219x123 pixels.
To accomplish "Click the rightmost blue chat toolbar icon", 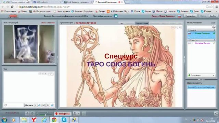I will tap(52, 105).
